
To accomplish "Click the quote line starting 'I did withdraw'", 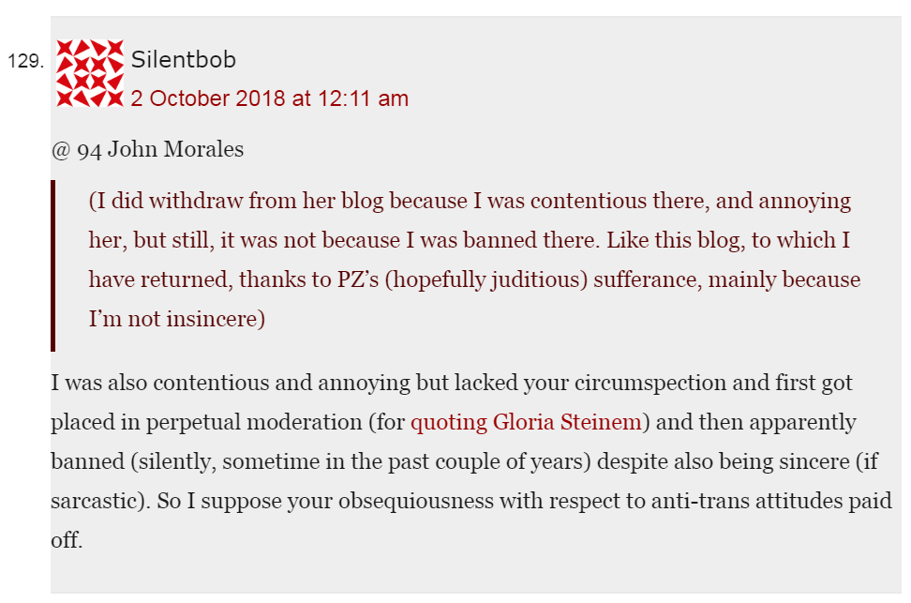I will pyautogui.click(x=469, y=201).
